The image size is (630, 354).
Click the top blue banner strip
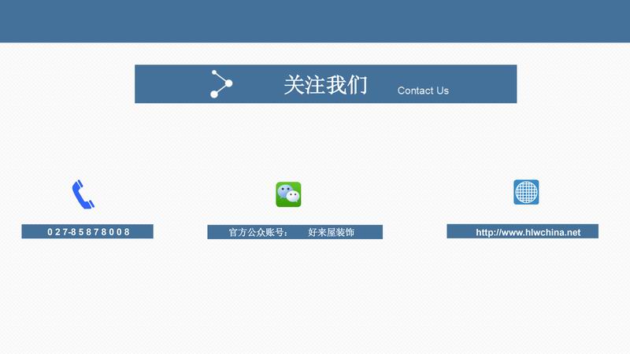(x=315, y=21)
